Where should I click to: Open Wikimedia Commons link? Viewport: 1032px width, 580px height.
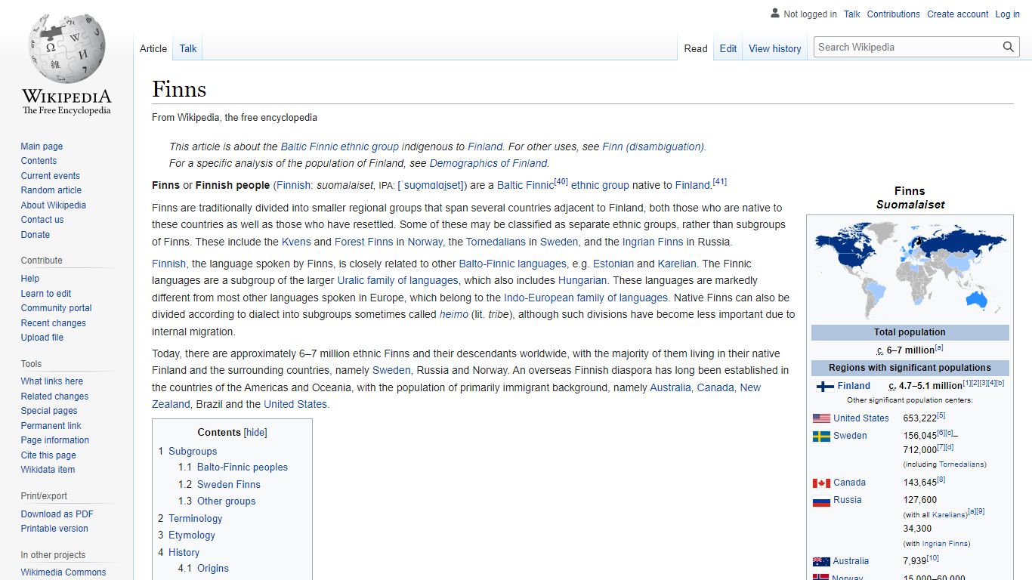[x=63, y=572]
